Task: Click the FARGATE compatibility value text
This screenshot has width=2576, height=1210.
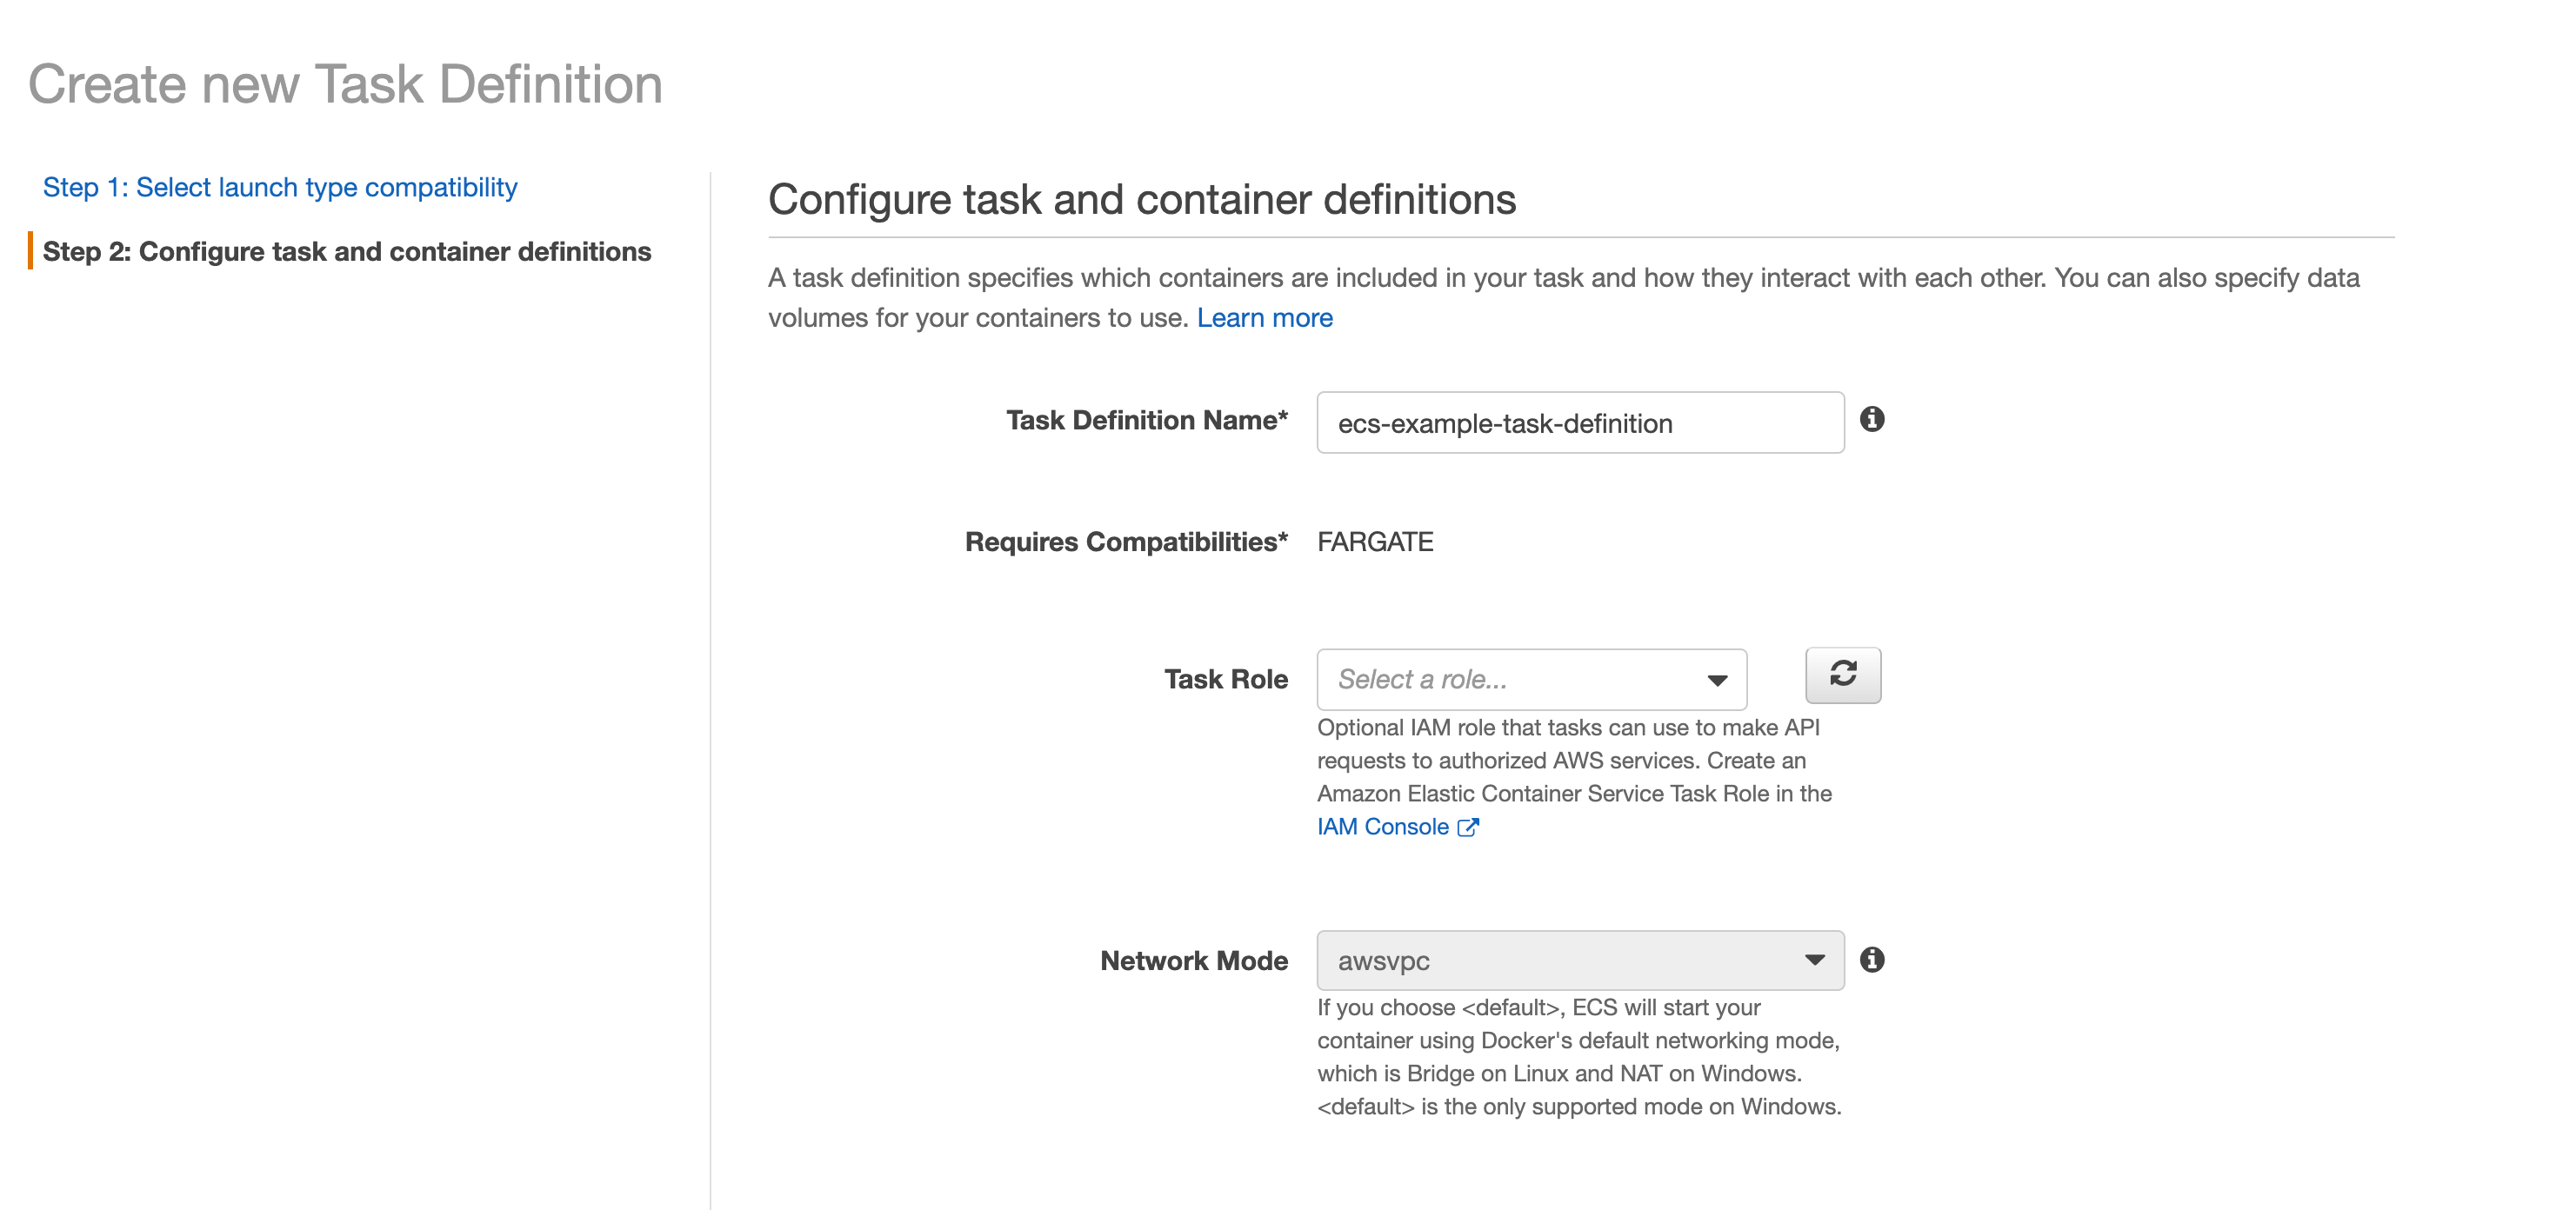Action: 1374,542
